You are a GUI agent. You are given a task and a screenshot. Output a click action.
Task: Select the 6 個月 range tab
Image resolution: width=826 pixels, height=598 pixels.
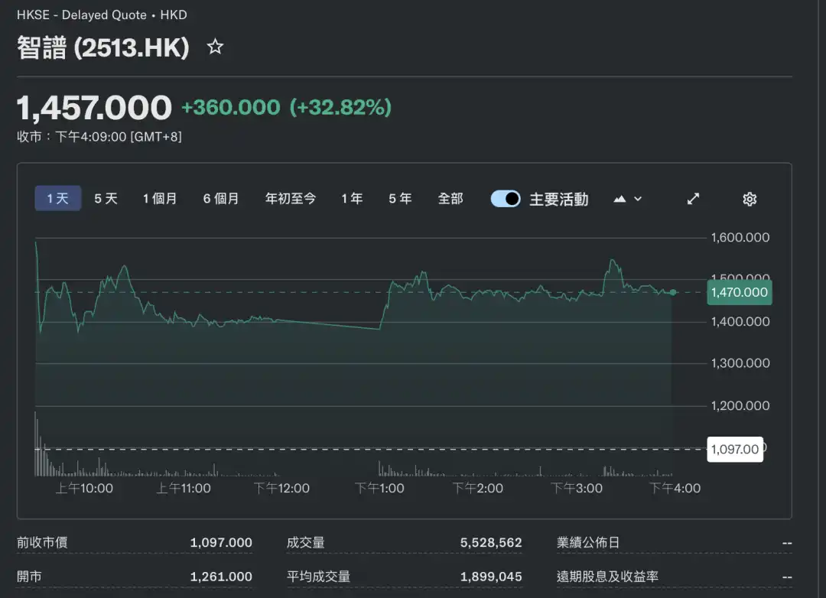(x=221, y=199)
